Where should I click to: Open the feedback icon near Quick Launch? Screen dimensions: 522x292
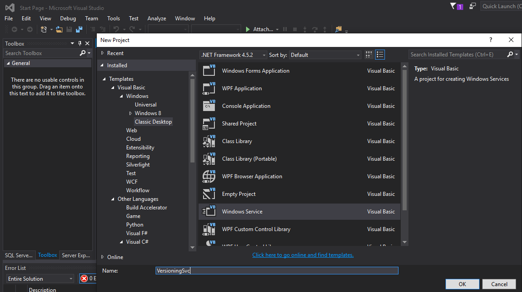472,6
